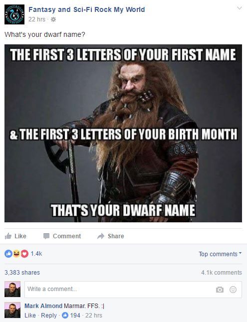Like the post with thumbs-up button
The image size is (247, 322).
[x=15, y=236]
